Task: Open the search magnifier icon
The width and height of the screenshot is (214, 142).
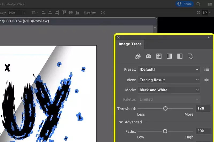Action: [x=198, y=4]
